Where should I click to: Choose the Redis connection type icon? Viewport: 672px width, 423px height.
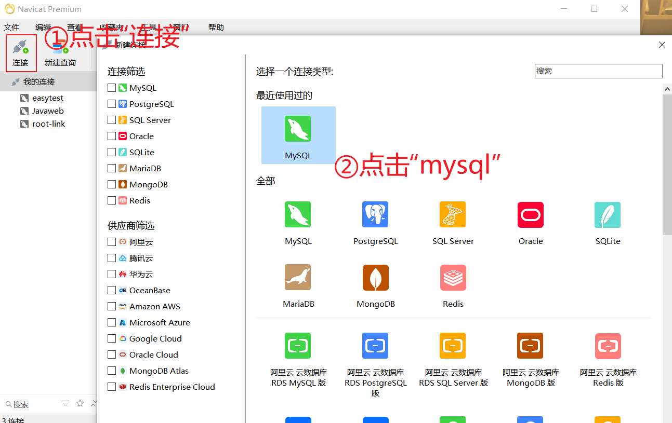point(453,277)
